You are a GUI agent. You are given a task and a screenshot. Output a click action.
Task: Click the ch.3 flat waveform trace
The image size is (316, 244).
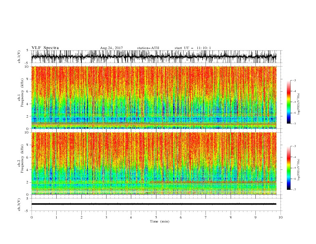(x=154, y=204)
